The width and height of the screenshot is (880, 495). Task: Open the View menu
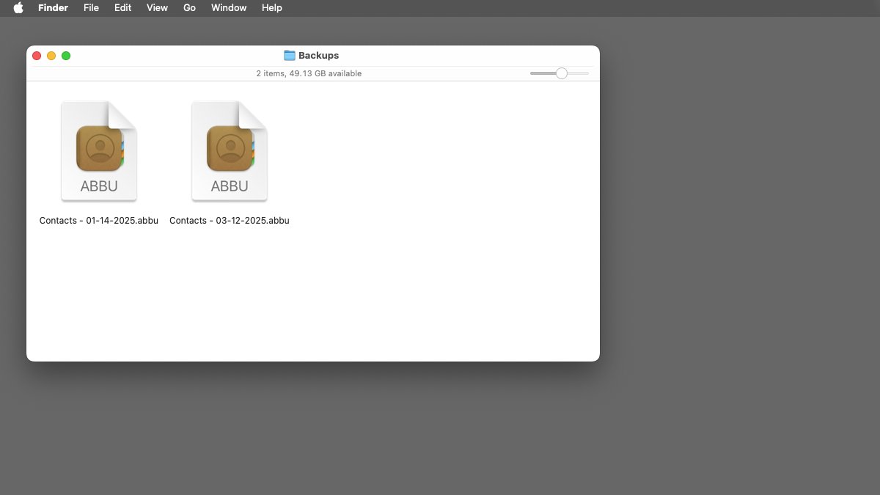157,8
